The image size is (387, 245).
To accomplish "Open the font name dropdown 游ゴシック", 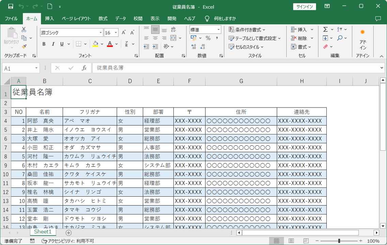I will coord(100,33).
